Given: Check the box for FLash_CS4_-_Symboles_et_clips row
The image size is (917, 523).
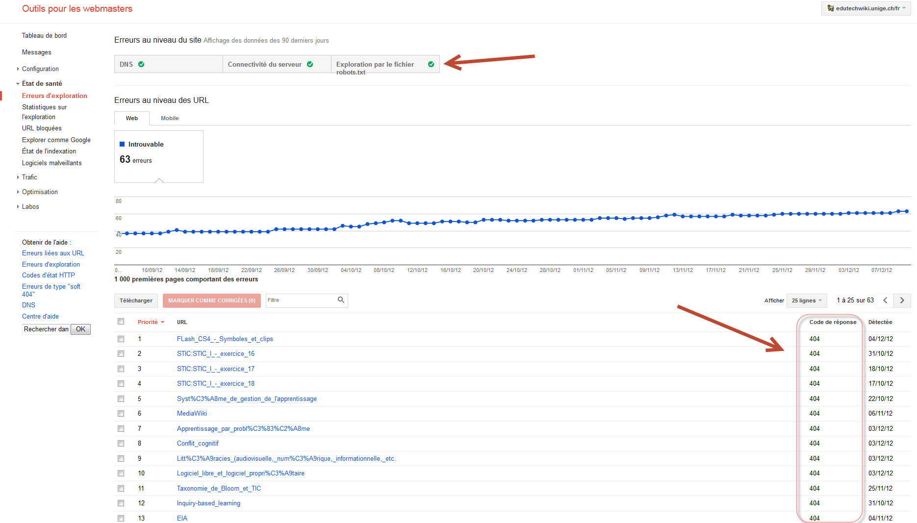Looking at the screenshot, I should point(121,339).
